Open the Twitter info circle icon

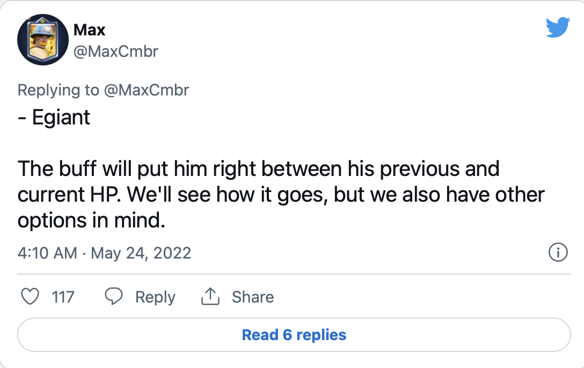(558, 252)
